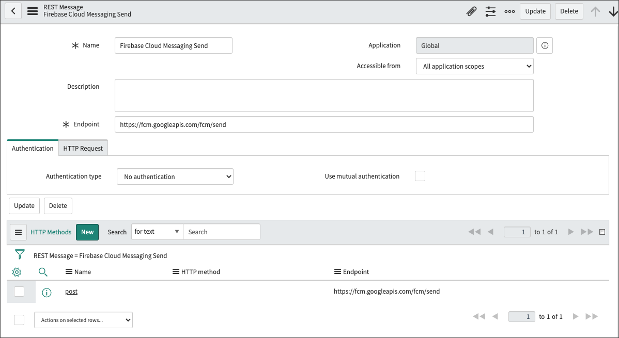Click the Endpoint input field
619x338 pixels.
(x=324, y=124)
